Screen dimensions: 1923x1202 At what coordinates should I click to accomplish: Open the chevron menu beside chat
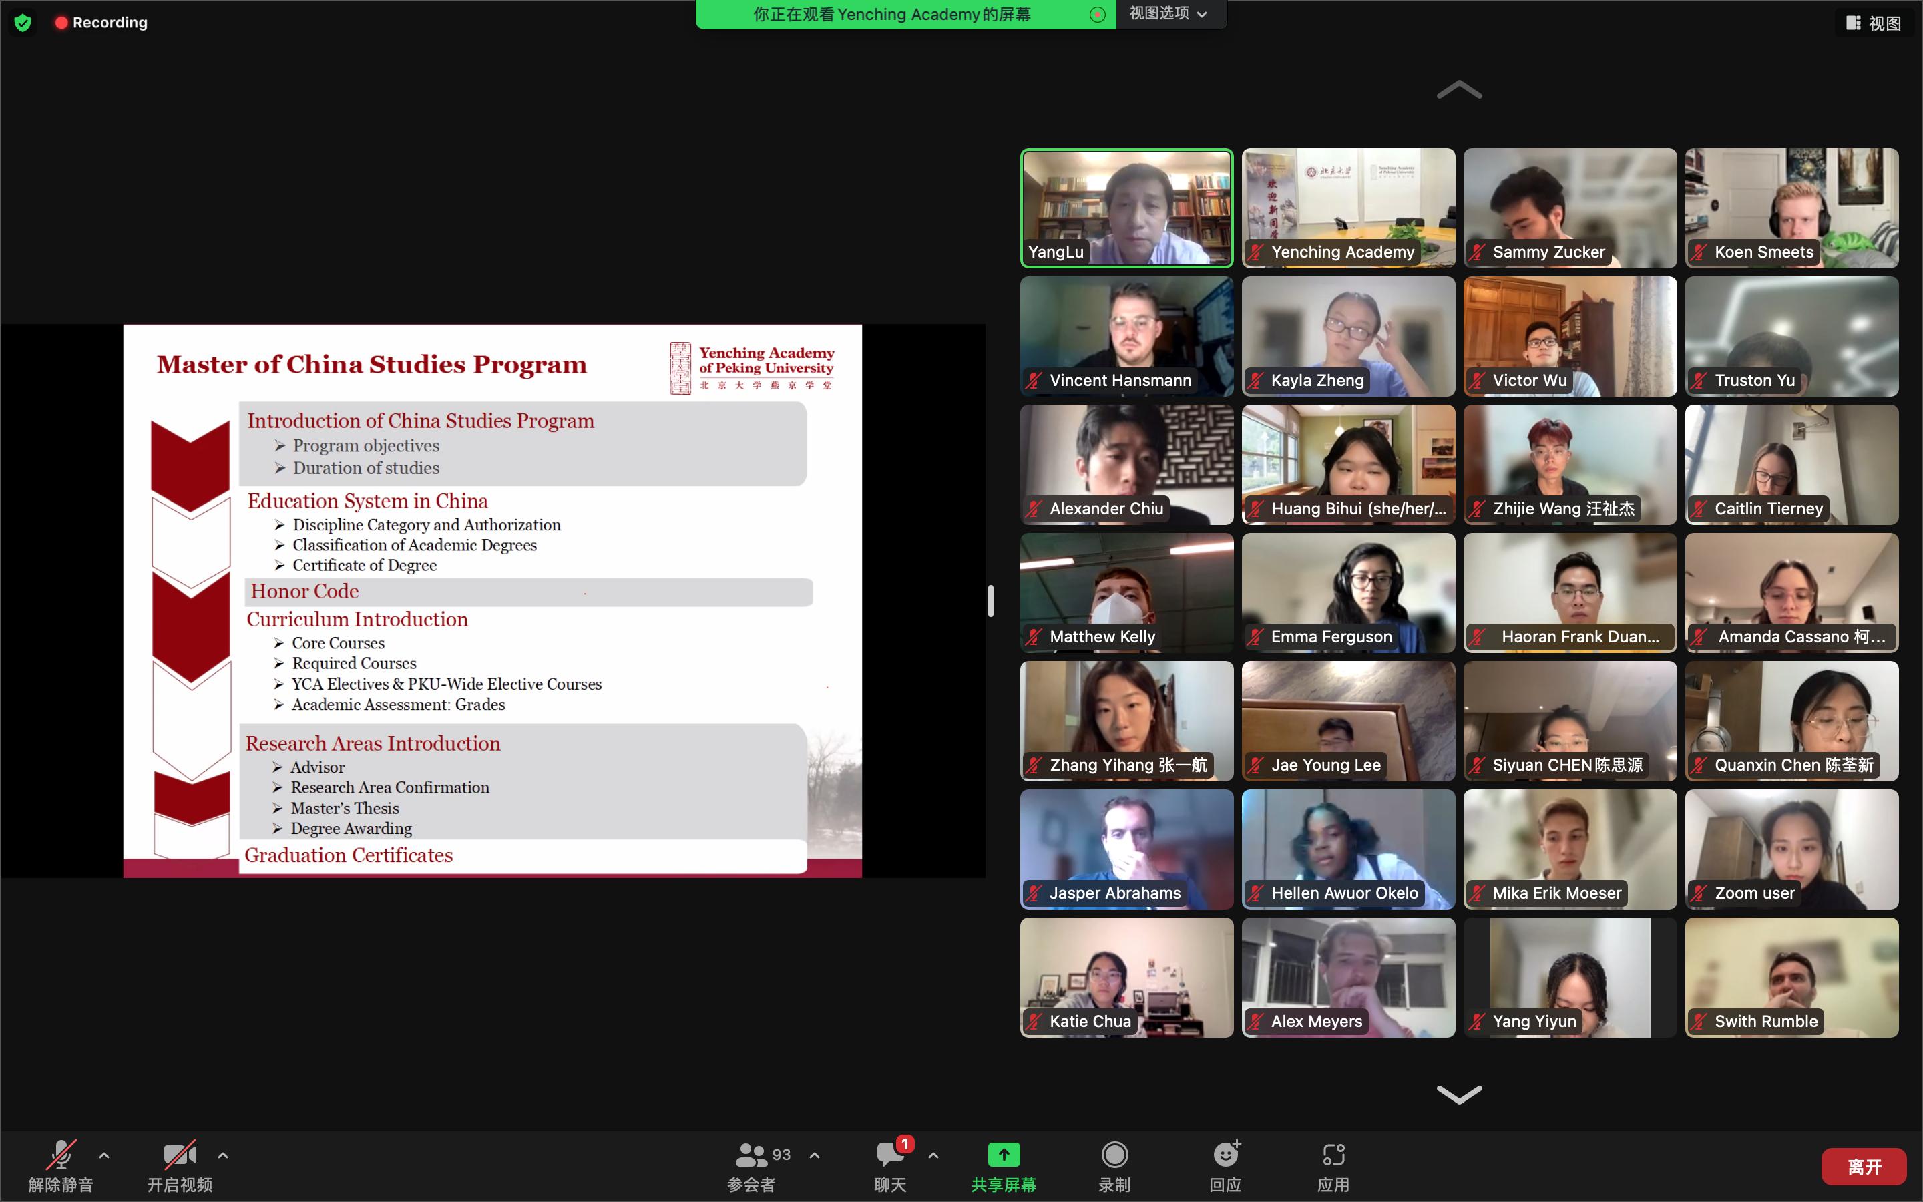pyautogui.click(x=933, y=1155)
